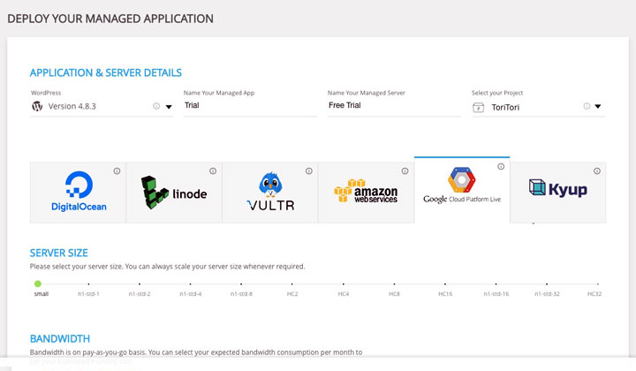Click the WordPress logo icon

coord(37,106)
